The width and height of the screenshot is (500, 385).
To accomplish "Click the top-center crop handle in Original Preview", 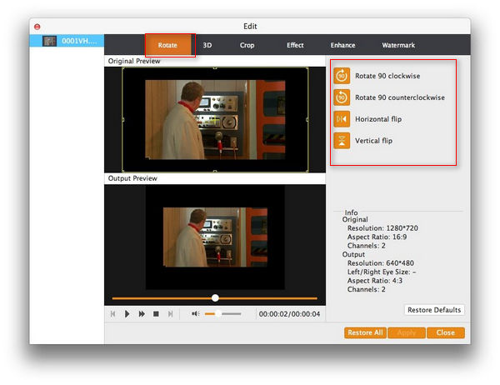I will (x=215, y=68).
